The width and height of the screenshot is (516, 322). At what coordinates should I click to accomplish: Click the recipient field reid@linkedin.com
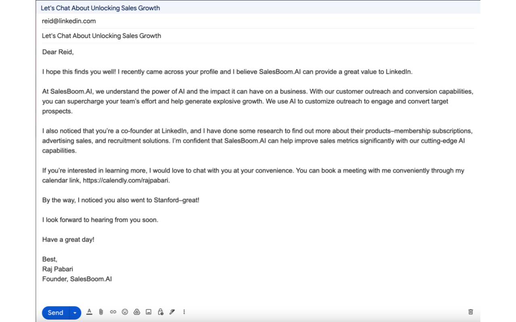tap(69, 21)
